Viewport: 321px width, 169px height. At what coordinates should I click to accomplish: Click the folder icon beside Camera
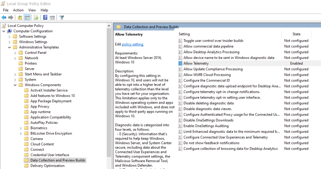pyautogui.click(x=26, y=139)
